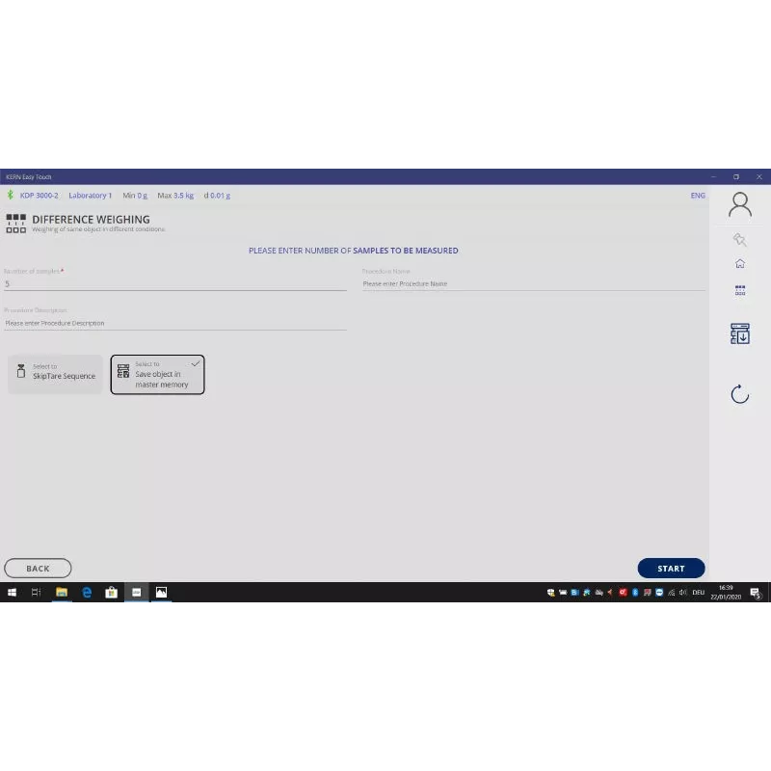The width and height of the screenshot is (771, 771).
Task: Toggle Save object in master memory
Action: click(x=157, y=374)
